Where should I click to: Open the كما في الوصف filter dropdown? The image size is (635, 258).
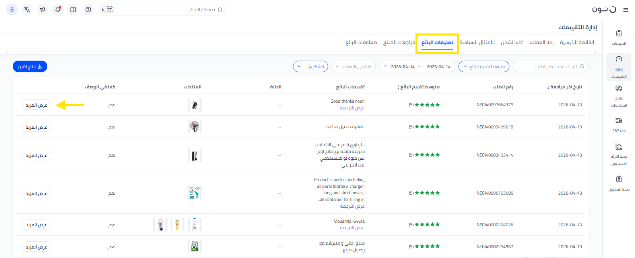[x=353, y=67]
